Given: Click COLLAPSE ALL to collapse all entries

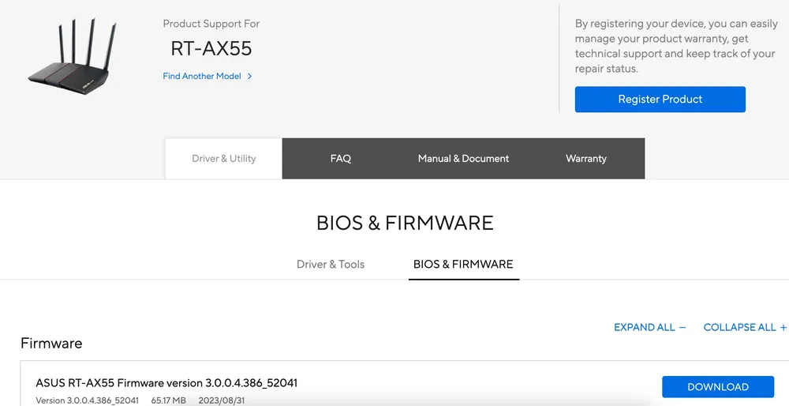Looking at the screenshot, I should click(x=745, y=328).
